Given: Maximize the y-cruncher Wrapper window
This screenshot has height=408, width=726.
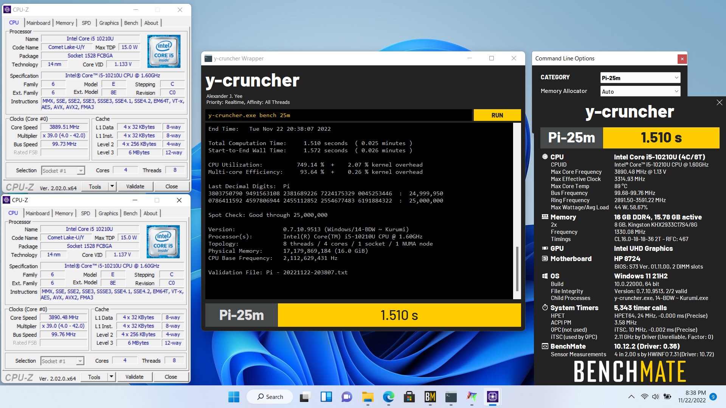Looking at the screenshot, I should (491, 58).
